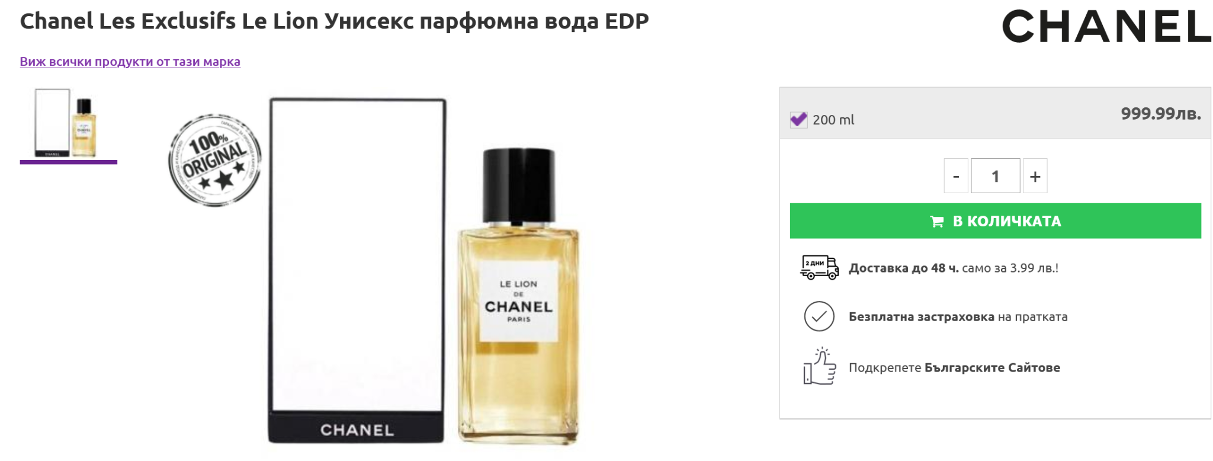Screen dimensions: 1213x461
Task: Click the shopping cart icon in the green button
Action: click(x=936, y=222)
